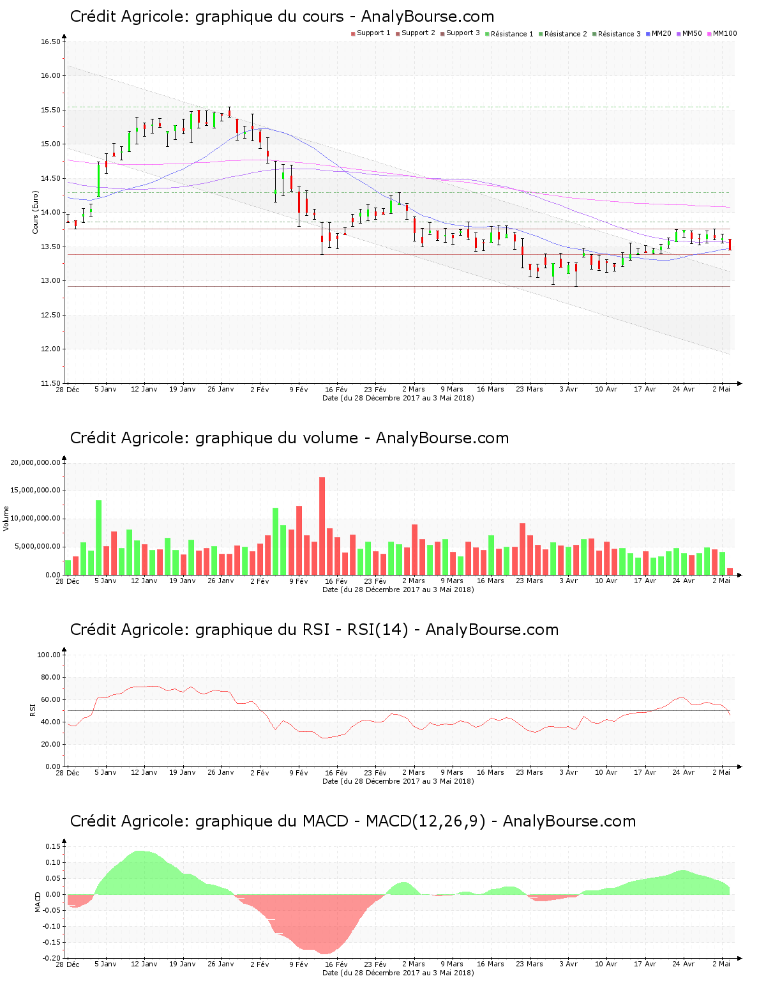Click the 'RSI' axis title

point(33,710)
